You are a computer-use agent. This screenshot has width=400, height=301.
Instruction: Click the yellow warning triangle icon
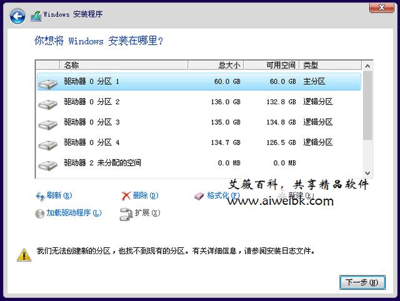24,255
